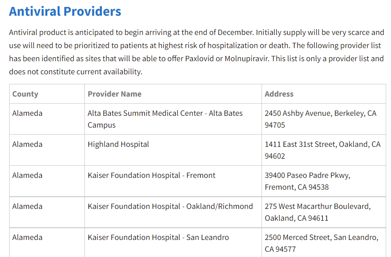This screenshot has height=257, width=391.
Task: Click Alameda county cell in Highland Hospital row
Action: pyautogui.click(x=27, y=144)
